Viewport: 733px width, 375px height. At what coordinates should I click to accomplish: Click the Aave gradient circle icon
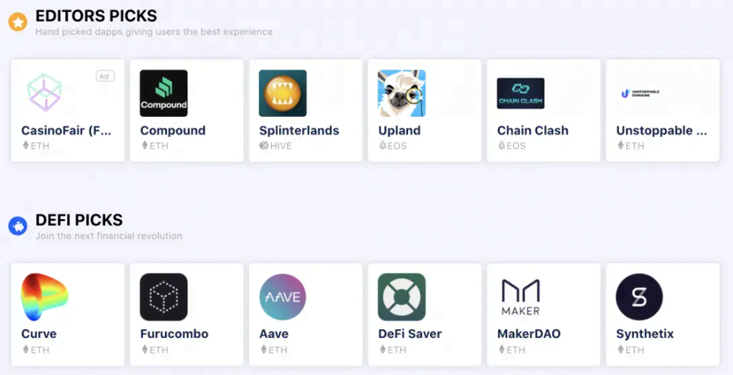pyautogui.click(x=283, y=297)
